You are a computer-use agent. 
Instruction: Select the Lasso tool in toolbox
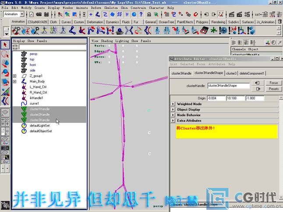click(x=5, y=54)
